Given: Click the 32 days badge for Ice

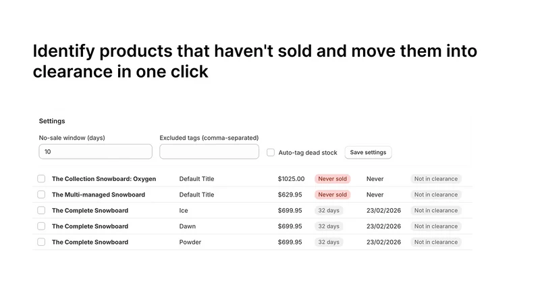Looking at the screenshot, I should (329, 211).
